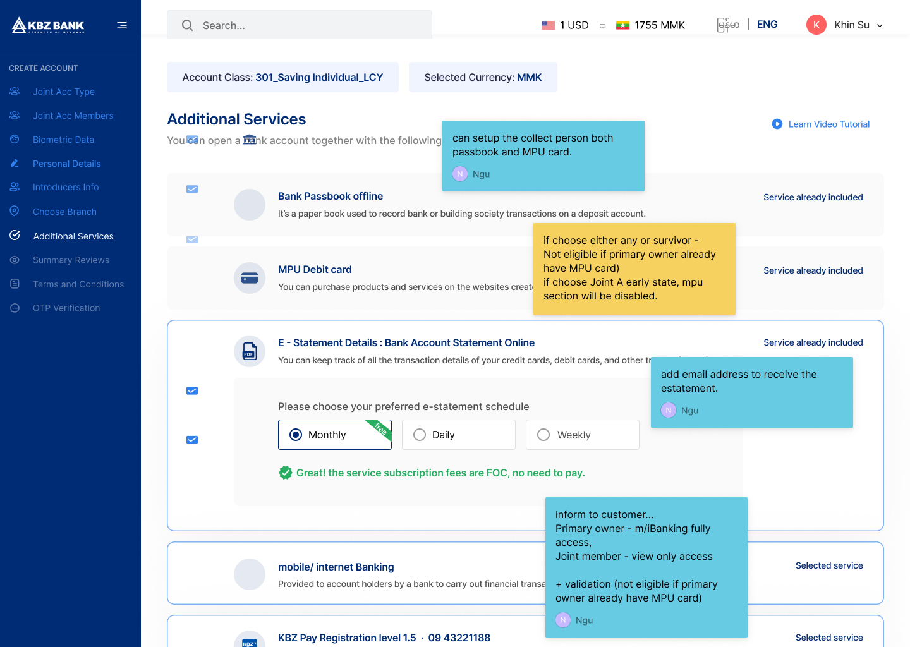The height and width of the screenshot is (647, 910).
Task: Go to Personal Details step
Action: (x=67, y=164)
